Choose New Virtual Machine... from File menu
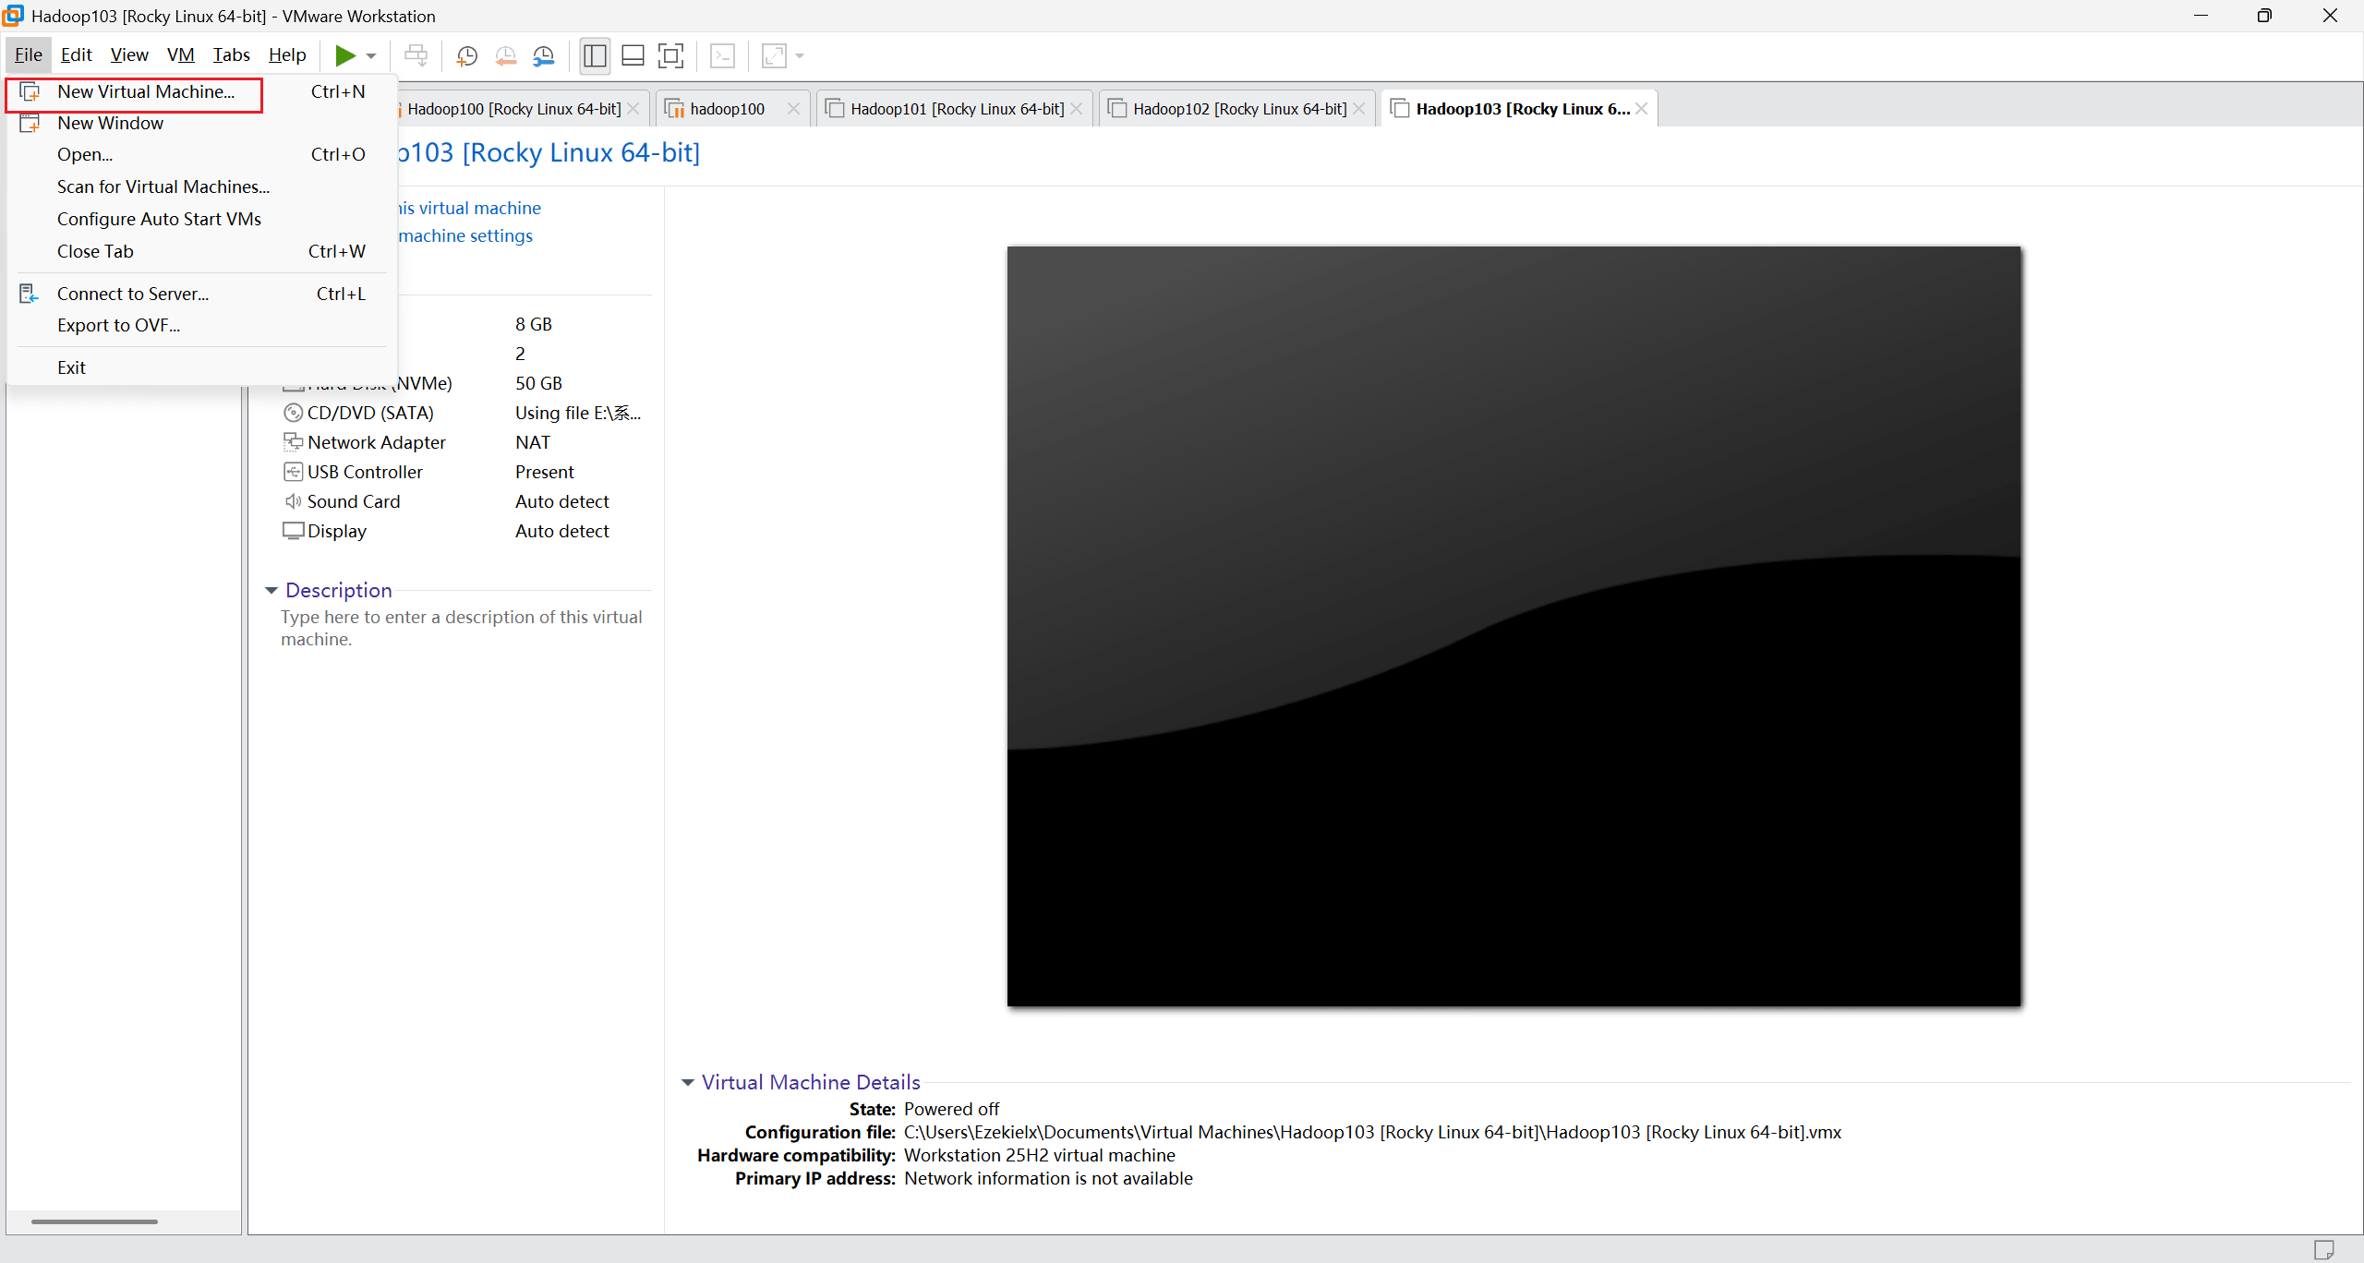The width and height of the screenshot is (2364, 1263). click(x=201, y=92)
